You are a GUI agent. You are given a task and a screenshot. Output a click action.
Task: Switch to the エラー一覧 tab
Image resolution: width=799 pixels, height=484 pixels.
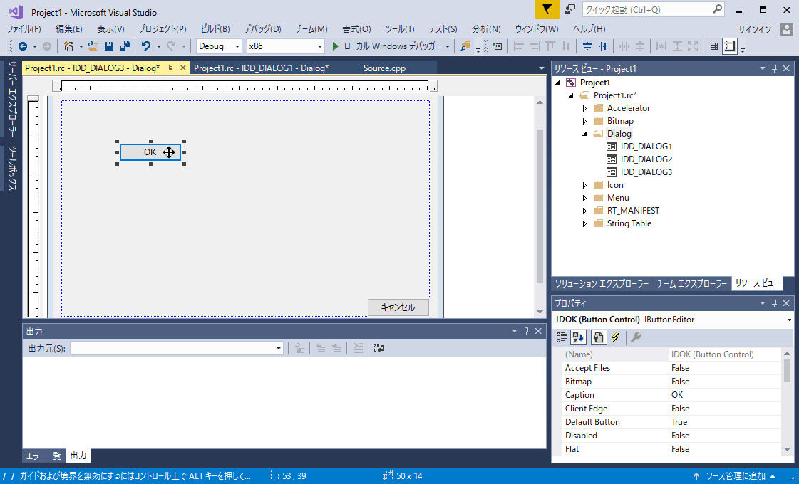(x=43, y=456)
